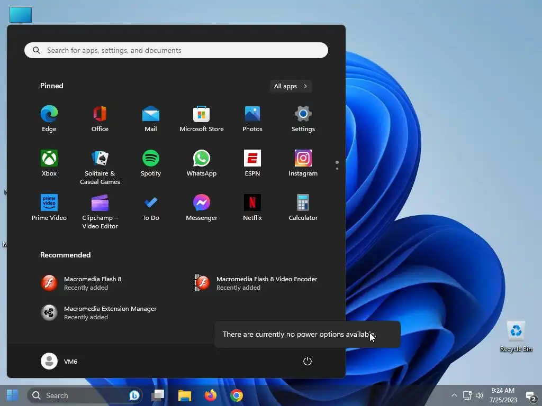The width and height of the screenshot is (542, 406).
Task: Open Bing chat icon in taskbar search
Action: click(x=134, y=395)
